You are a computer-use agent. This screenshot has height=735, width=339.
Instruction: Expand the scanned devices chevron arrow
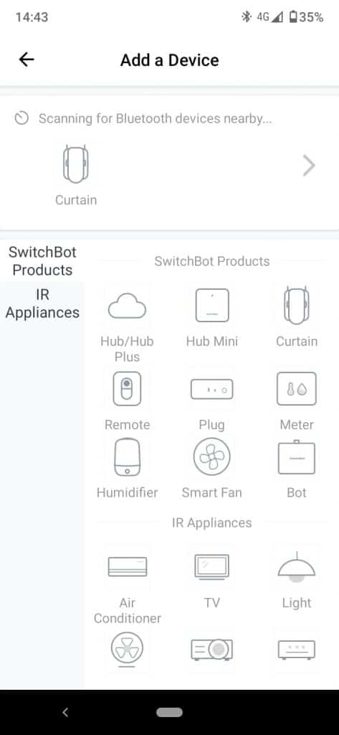point(309,166)
